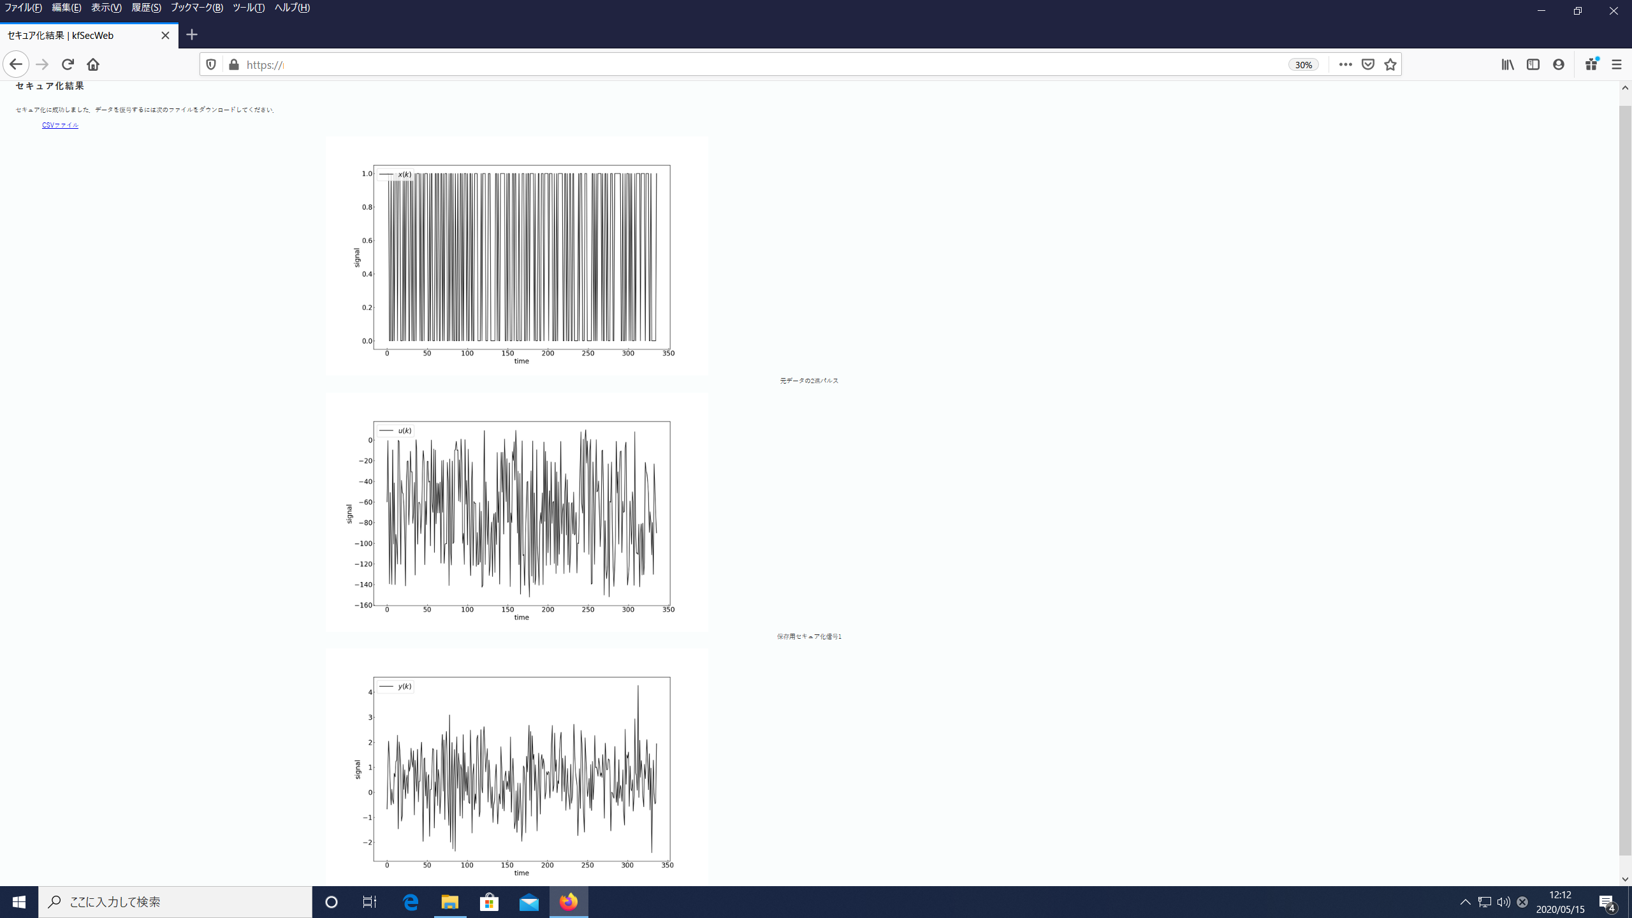Show hidden system tray icons
This screenshot has width=1632, height=918.
(1465, 901)
